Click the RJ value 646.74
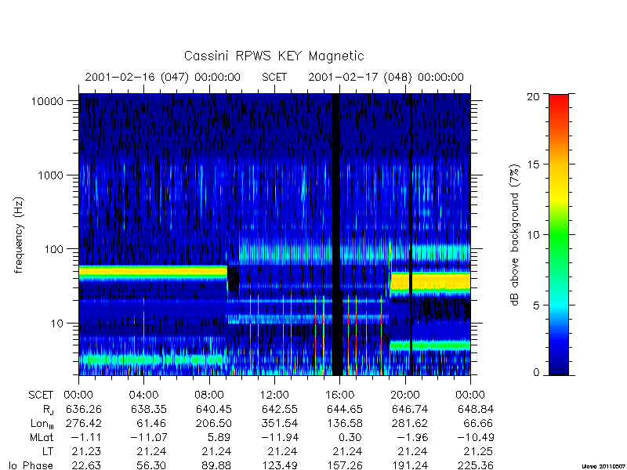This screenshot has height=470, width=627. pos(410,409)
